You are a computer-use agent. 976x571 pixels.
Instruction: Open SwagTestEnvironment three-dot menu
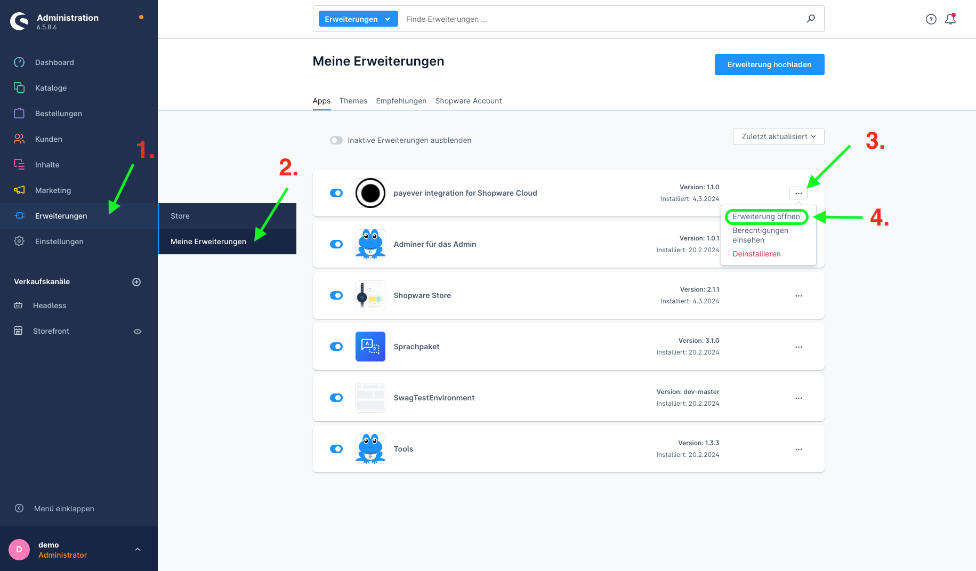pyautogui.click(x=798, y=398)
